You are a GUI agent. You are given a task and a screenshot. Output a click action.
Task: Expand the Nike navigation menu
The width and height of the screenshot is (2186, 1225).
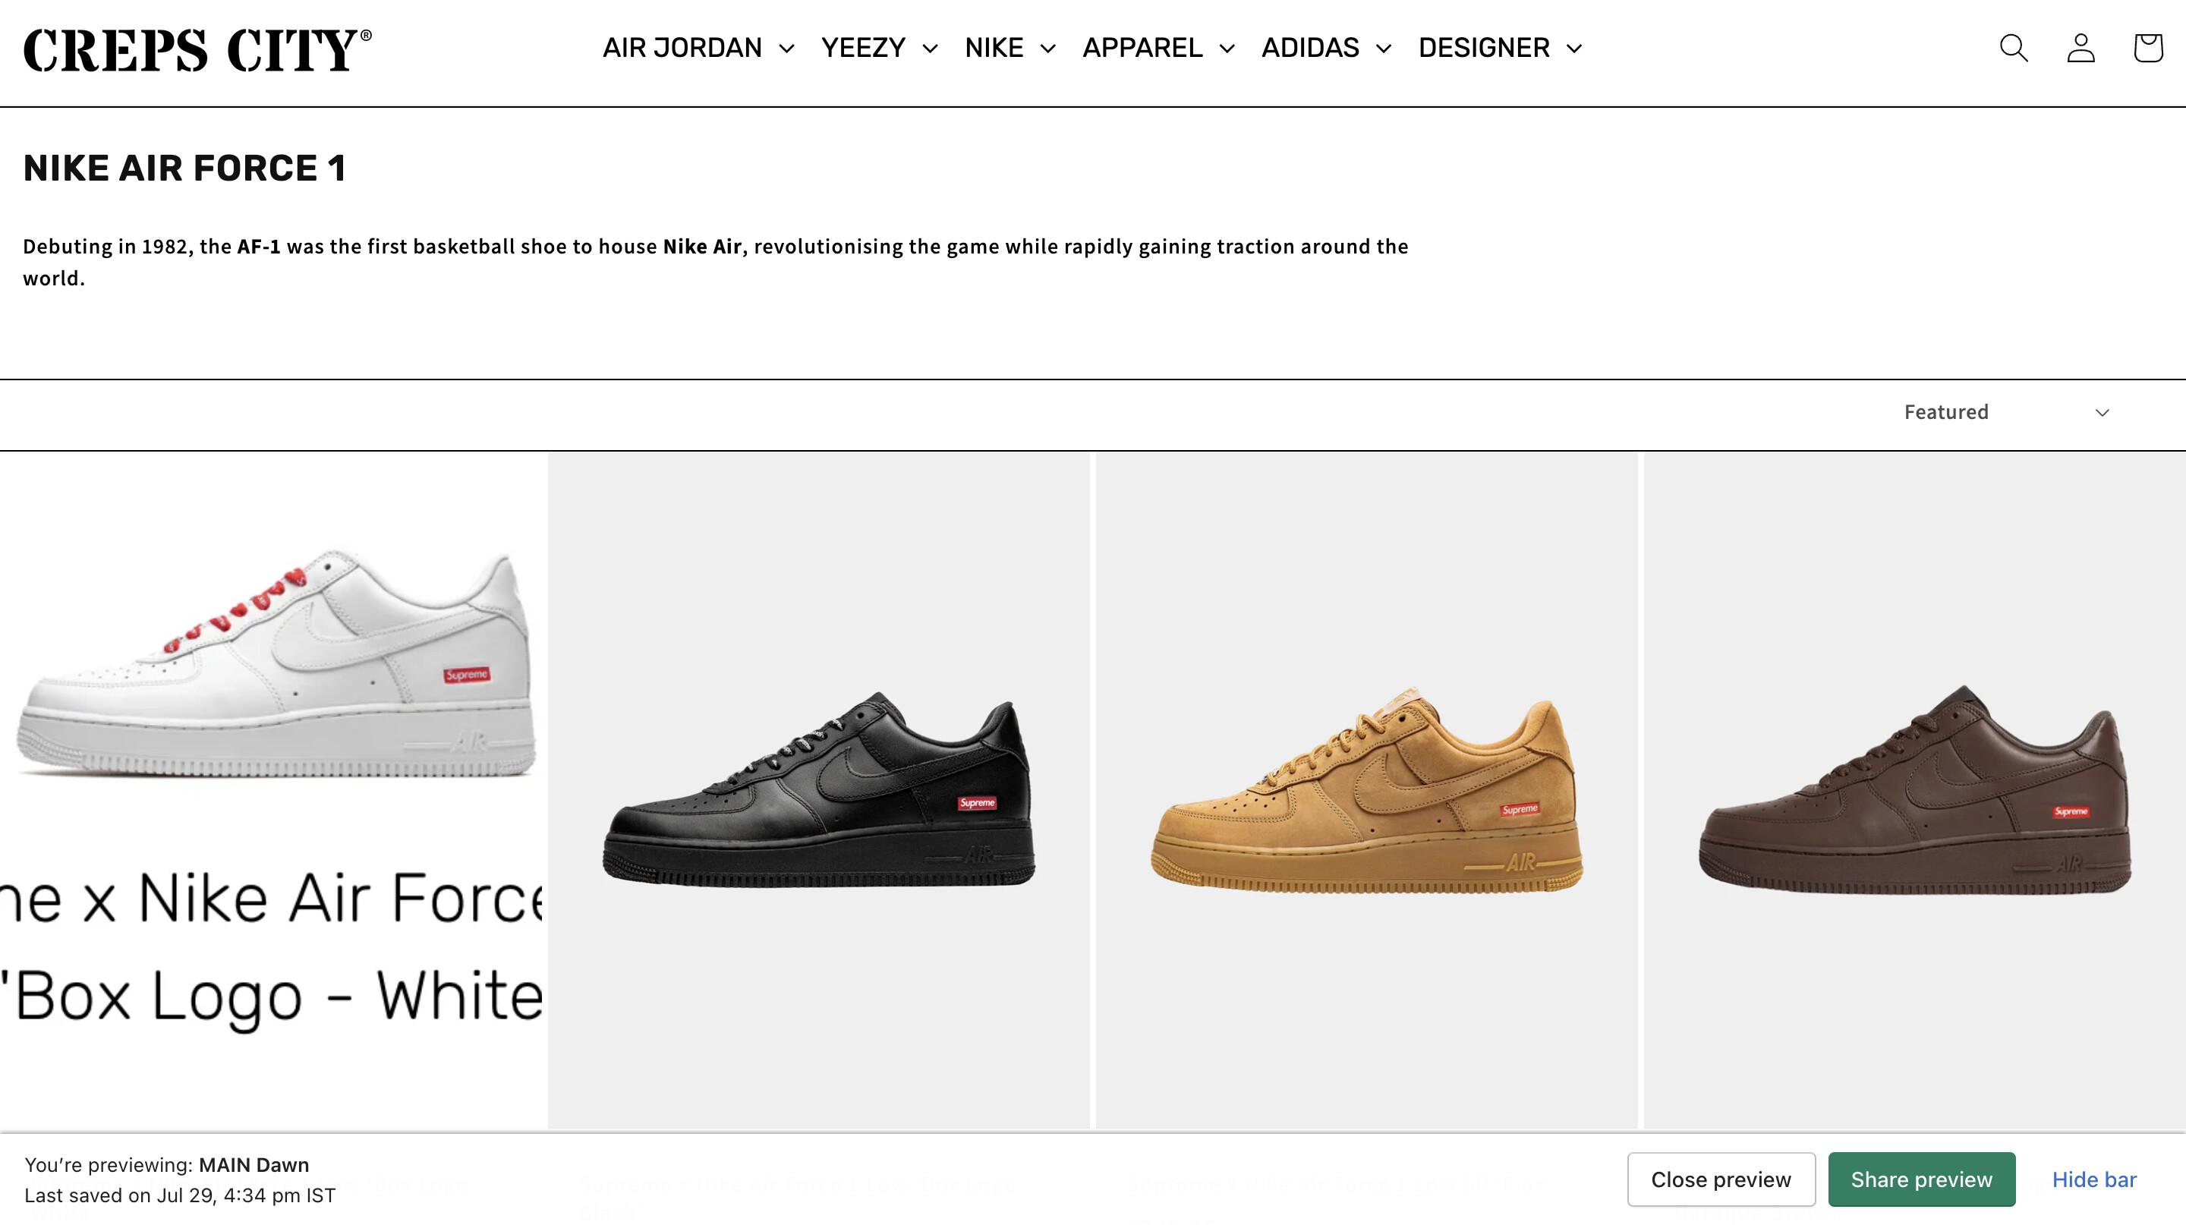tap(1010, 49)
